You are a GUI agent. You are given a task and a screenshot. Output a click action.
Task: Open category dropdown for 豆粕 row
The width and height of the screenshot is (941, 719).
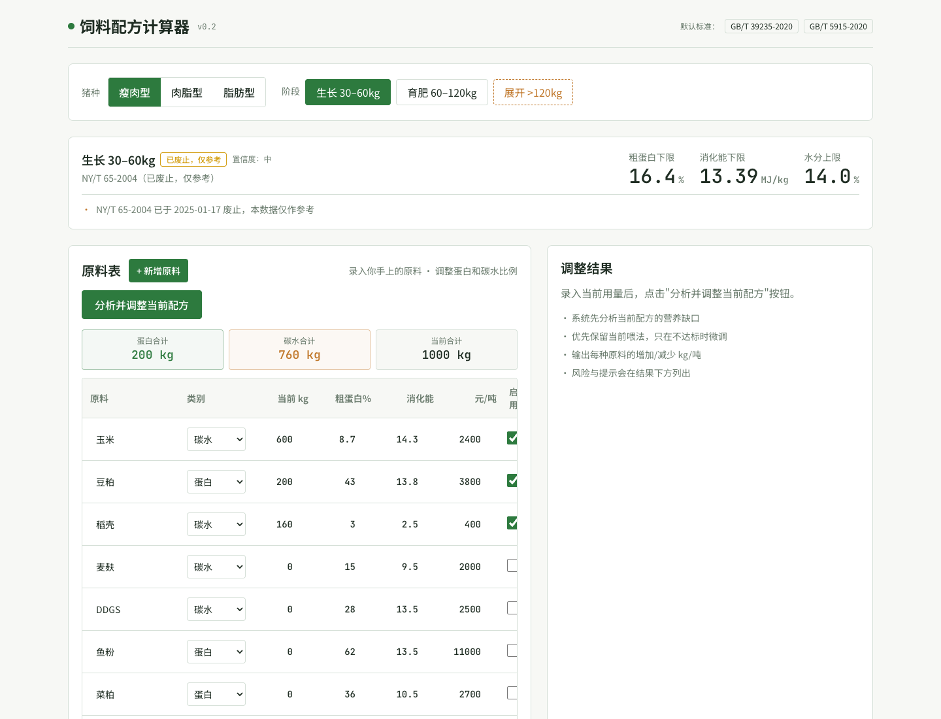tap(216, 482)
